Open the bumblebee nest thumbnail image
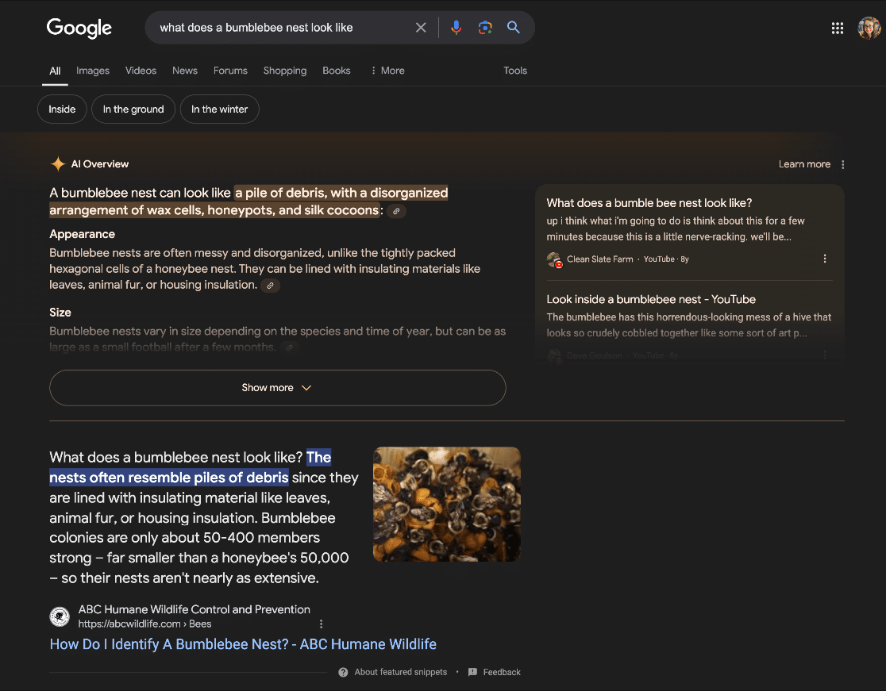The image size is (886, 691). coord(446,504)
